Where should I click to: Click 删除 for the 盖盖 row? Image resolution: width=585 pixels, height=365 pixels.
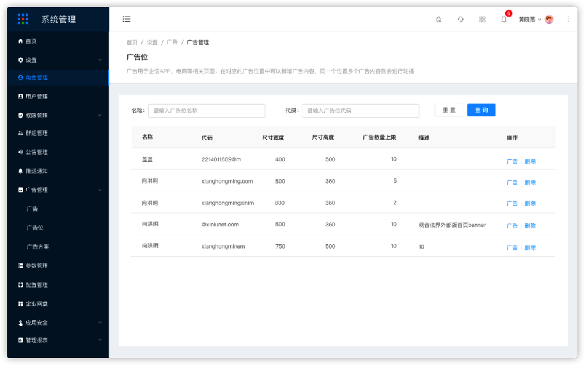pos(530,162)
